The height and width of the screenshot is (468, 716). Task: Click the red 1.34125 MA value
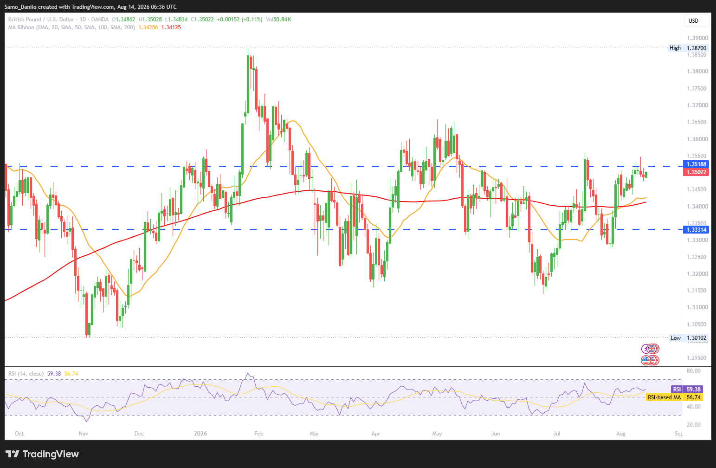point(171,27)
